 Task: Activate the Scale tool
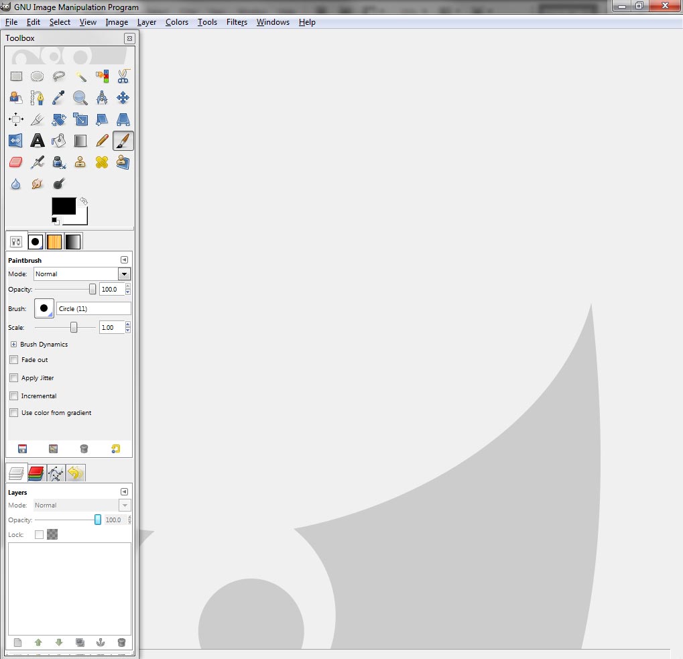point(80,119)
